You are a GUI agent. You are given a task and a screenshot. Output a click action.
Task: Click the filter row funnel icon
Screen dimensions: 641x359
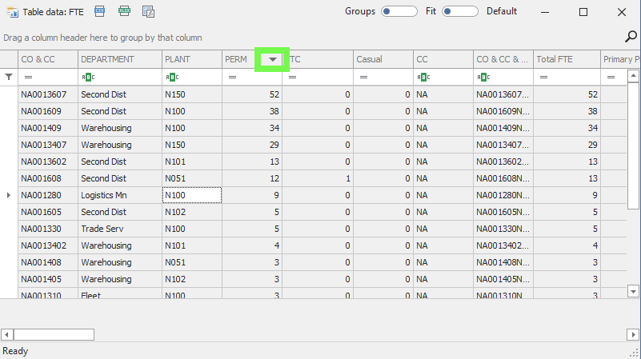[x=9, y=77]
